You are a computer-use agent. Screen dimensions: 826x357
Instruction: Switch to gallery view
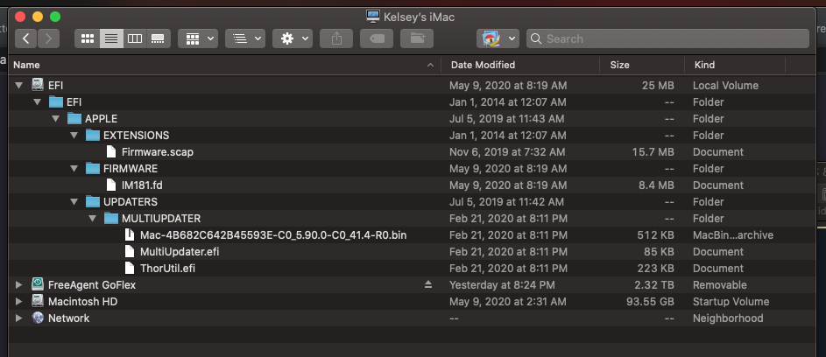[158, 38]
